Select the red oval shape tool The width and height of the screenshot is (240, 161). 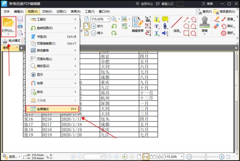click(186, 26)
